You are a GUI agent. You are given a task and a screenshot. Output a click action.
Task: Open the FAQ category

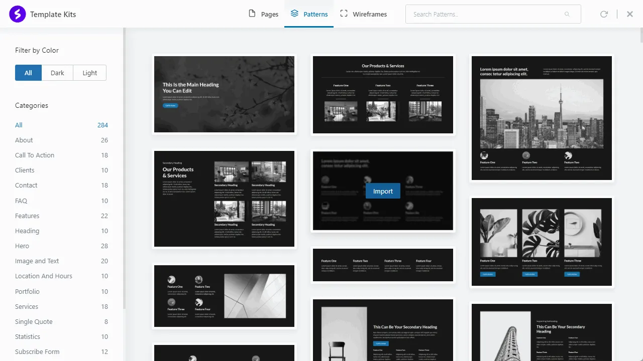61,201
